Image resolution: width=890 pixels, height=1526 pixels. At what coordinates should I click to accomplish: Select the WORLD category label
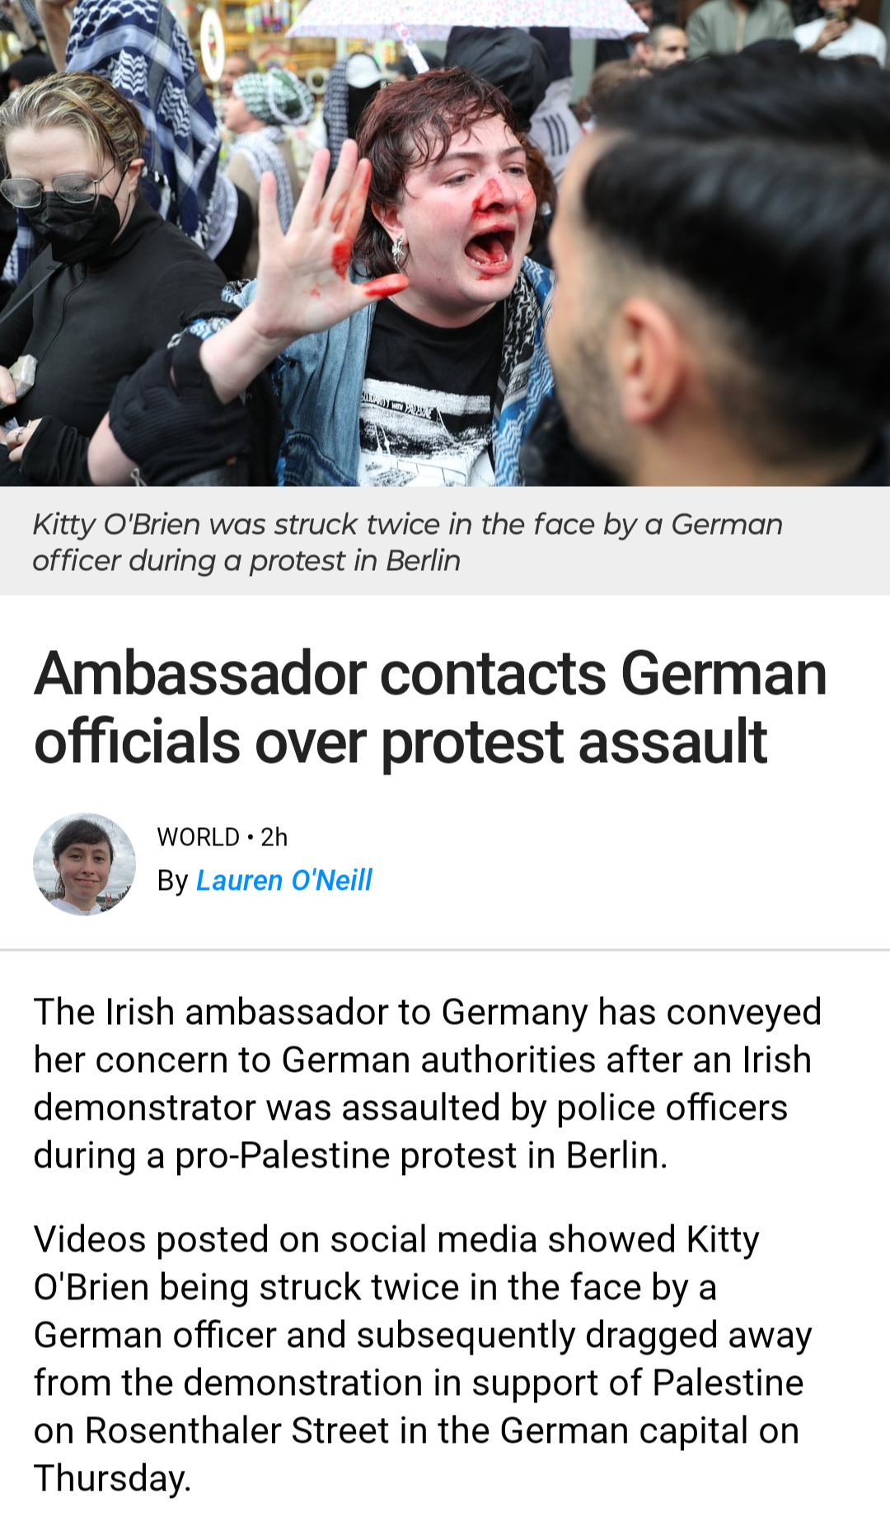(x=198, y=837)
